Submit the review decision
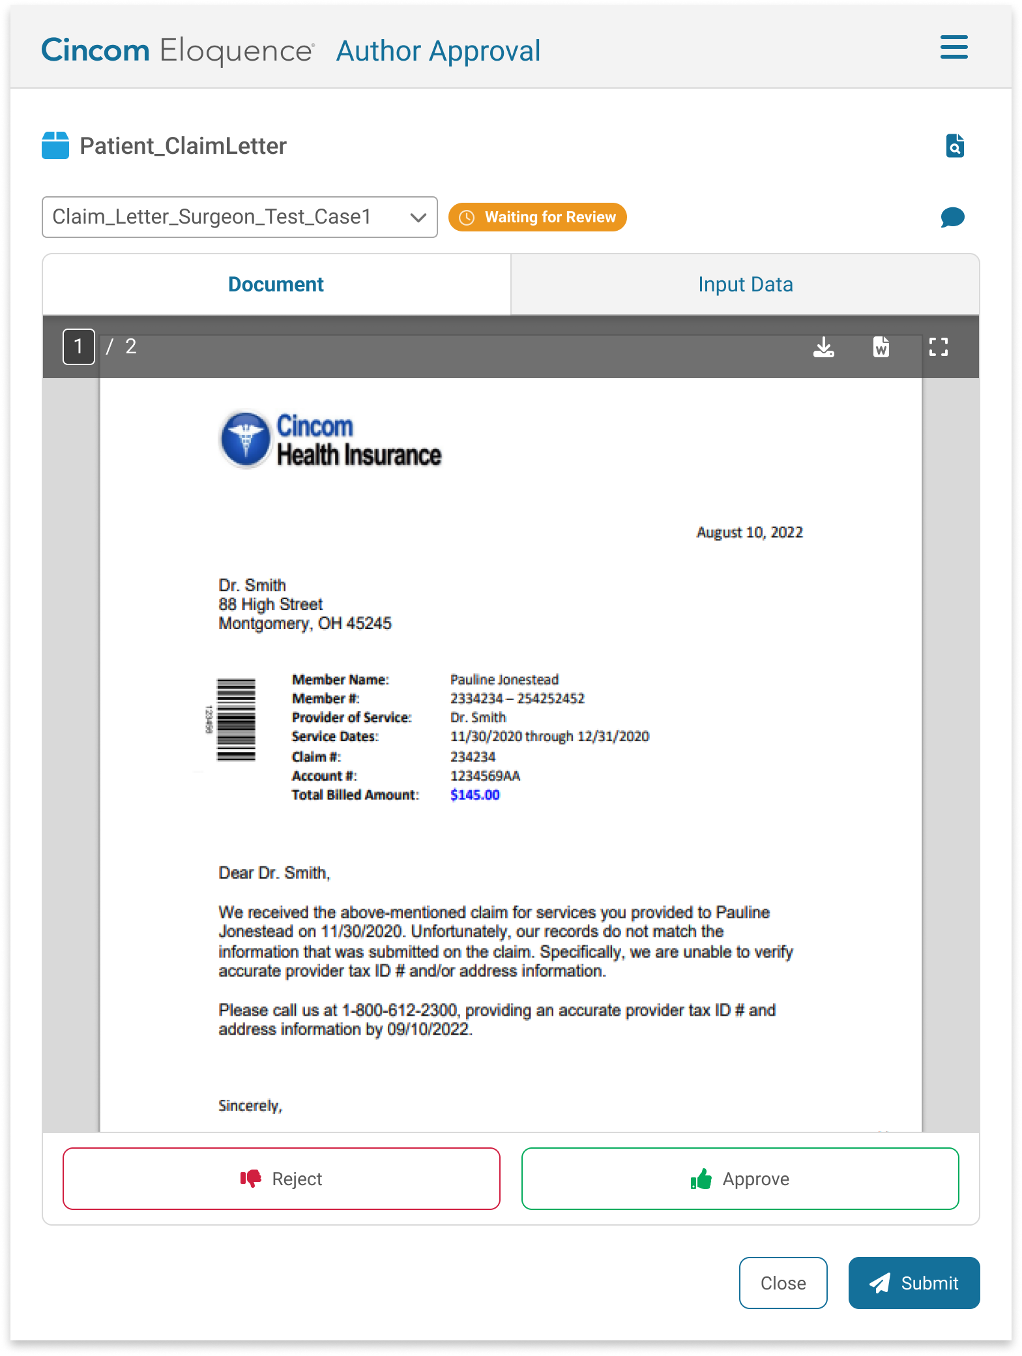The height and width of the screenshot is (1356, 1022). point(914,1283)
